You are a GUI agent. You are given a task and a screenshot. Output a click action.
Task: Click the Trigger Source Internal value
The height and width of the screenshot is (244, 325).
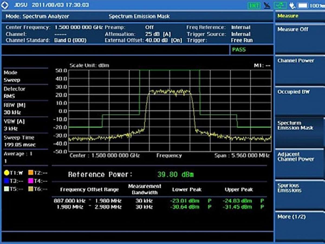click(x=241, y=34)
